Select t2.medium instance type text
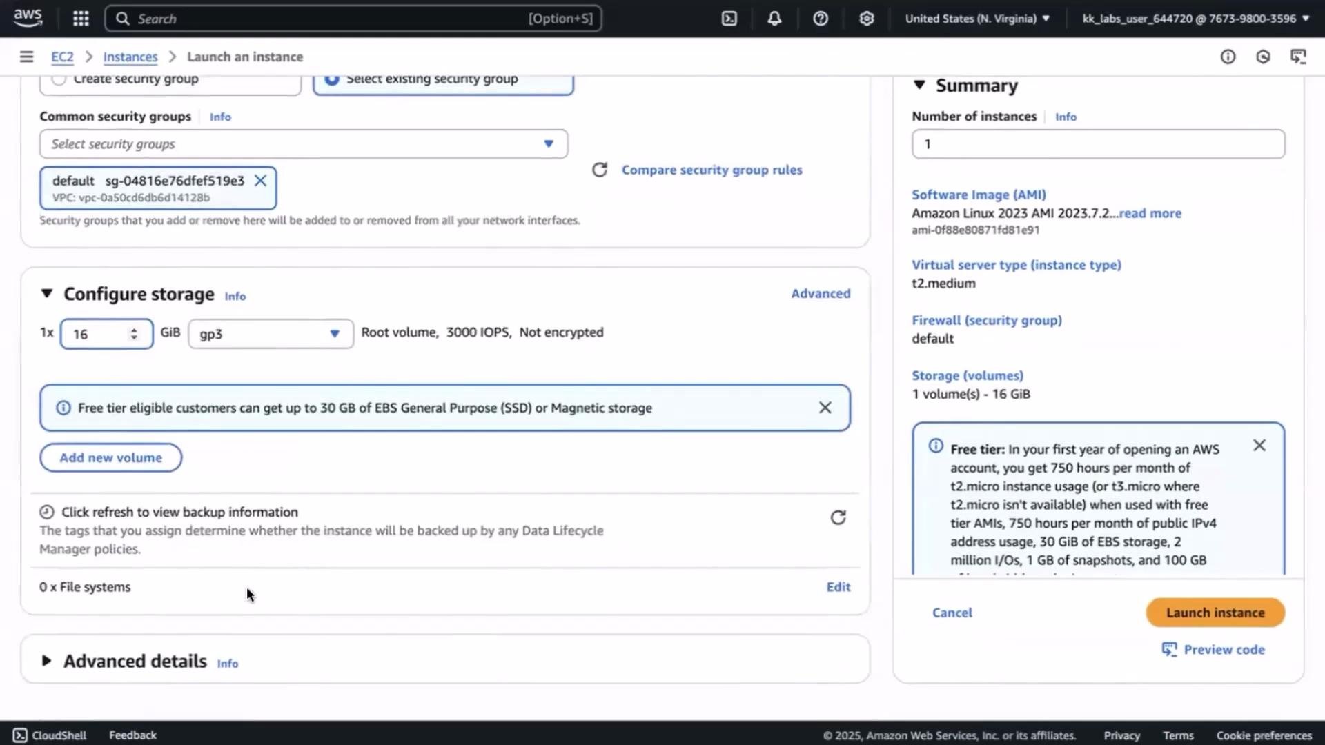This screenshot has width=1325, height=745. point(943,284)
